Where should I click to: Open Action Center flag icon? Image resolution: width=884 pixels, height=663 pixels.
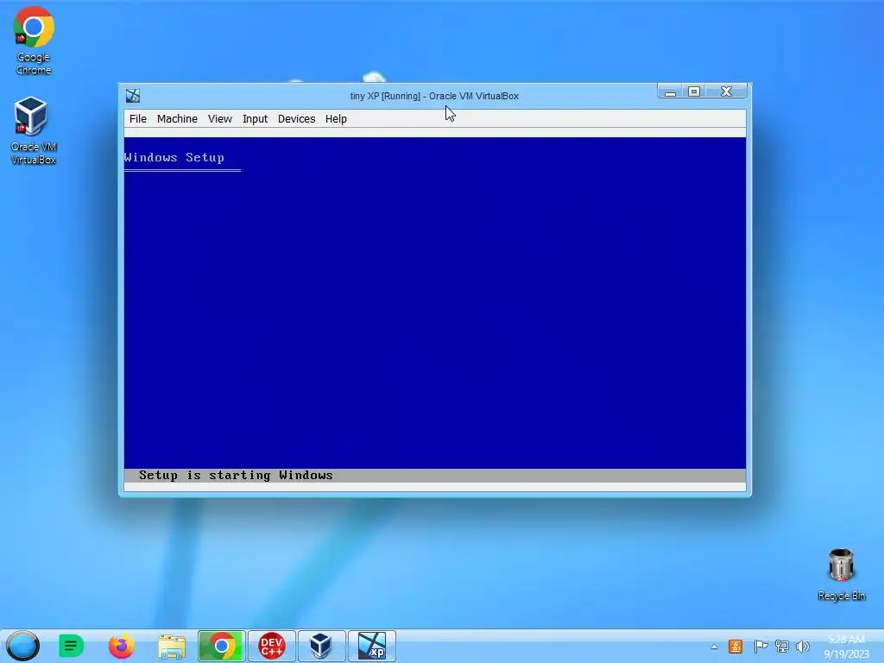tap(760, 646)
